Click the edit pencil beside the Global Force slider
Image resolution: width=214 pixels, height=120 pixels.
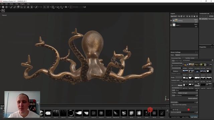[197, 90]
